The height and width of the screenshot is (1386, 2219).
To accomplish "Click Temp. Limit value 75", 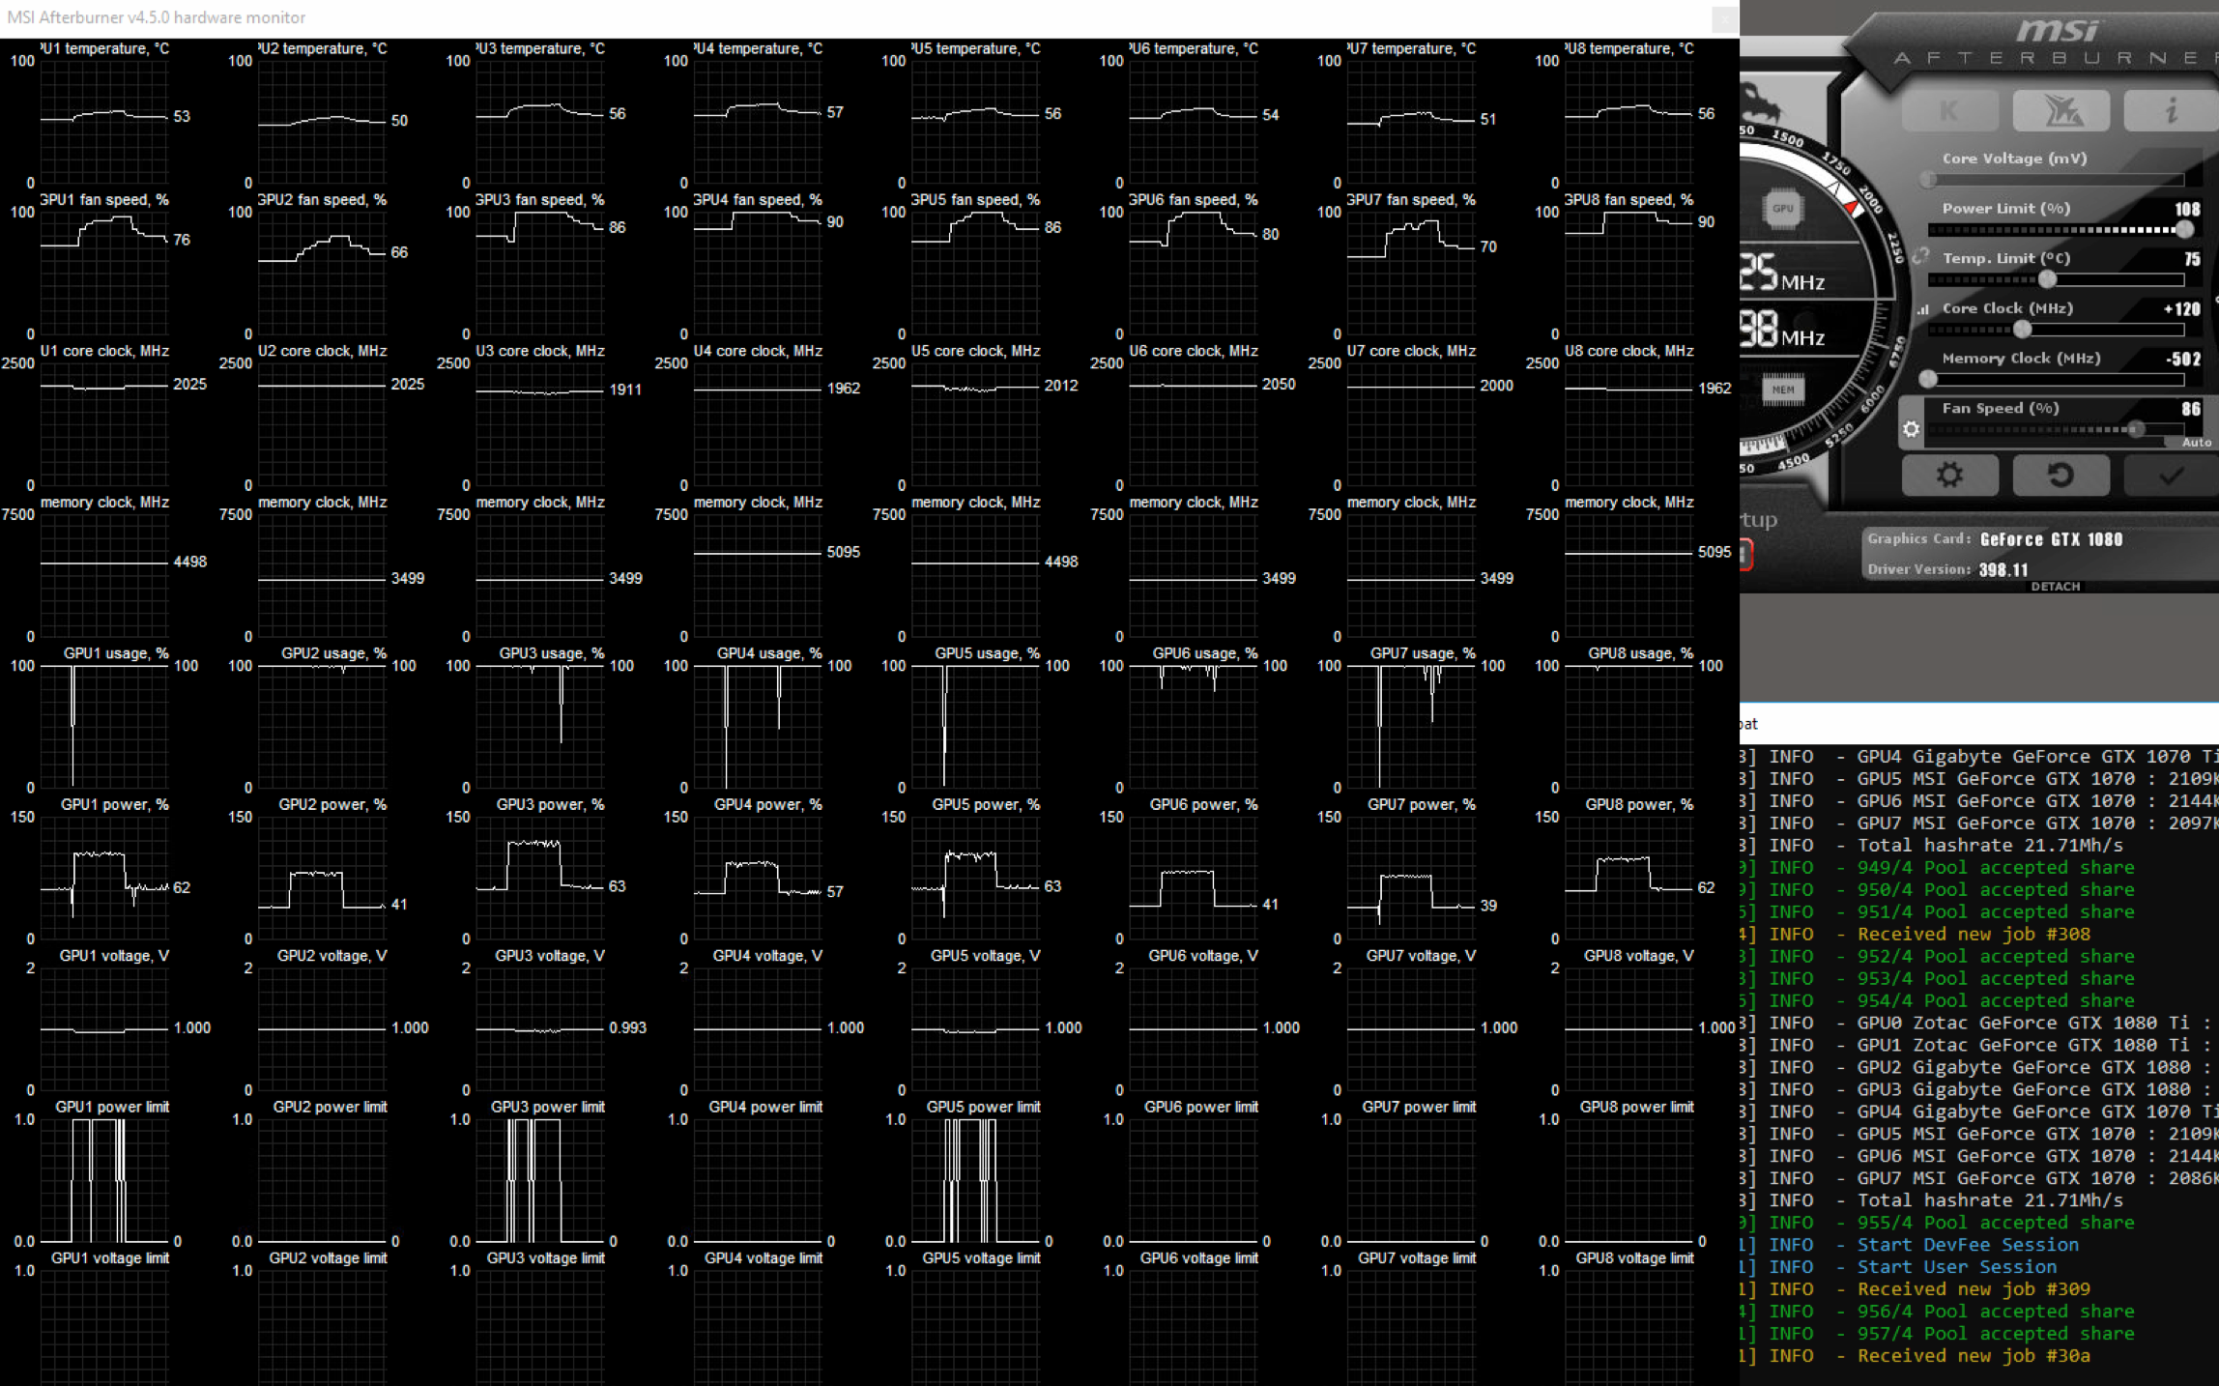I will pos(2192,259).
